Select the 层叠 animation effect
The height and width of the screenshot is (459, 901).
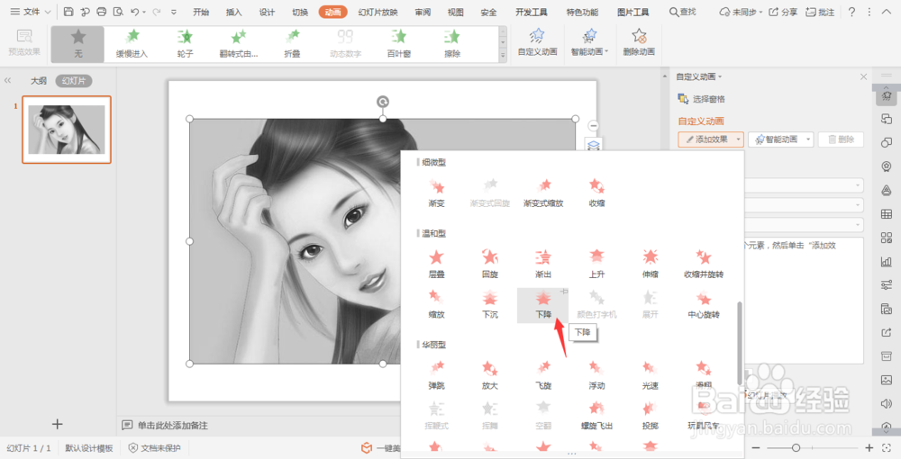[437, 264]
